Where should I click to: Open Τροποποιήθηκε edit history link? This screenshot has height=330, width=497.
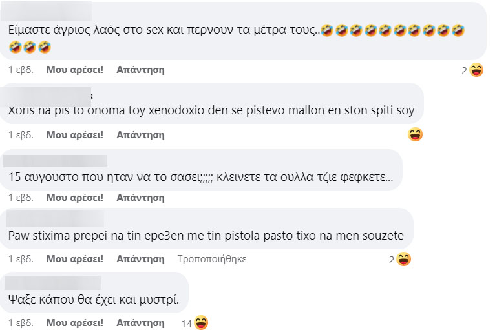212,259
